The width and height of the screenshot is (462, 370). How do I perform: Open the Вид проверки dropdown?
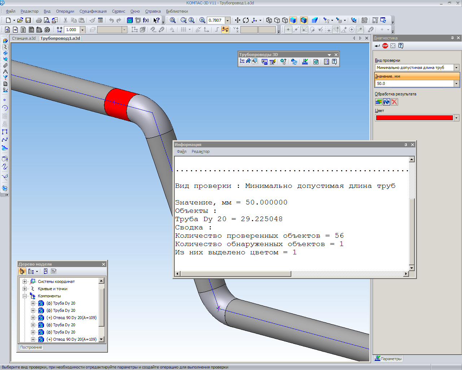tap(456, 68)
